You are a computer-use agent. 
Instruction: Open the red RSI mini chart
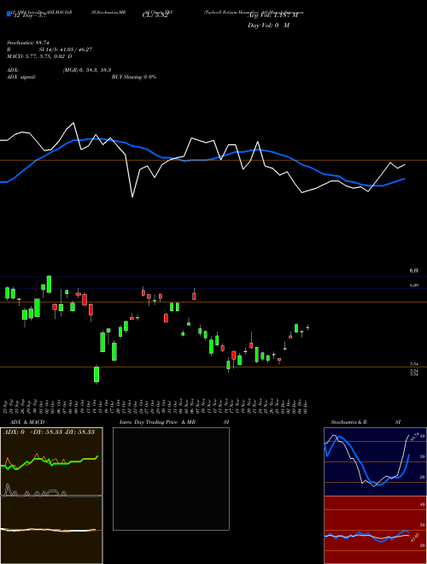tap(375, 530)
